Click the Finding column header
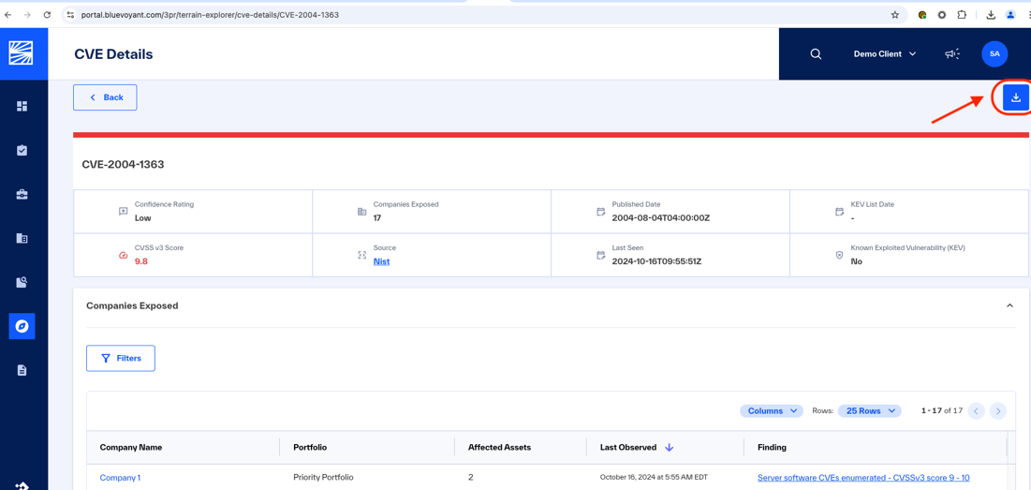 tap(772, 447)
